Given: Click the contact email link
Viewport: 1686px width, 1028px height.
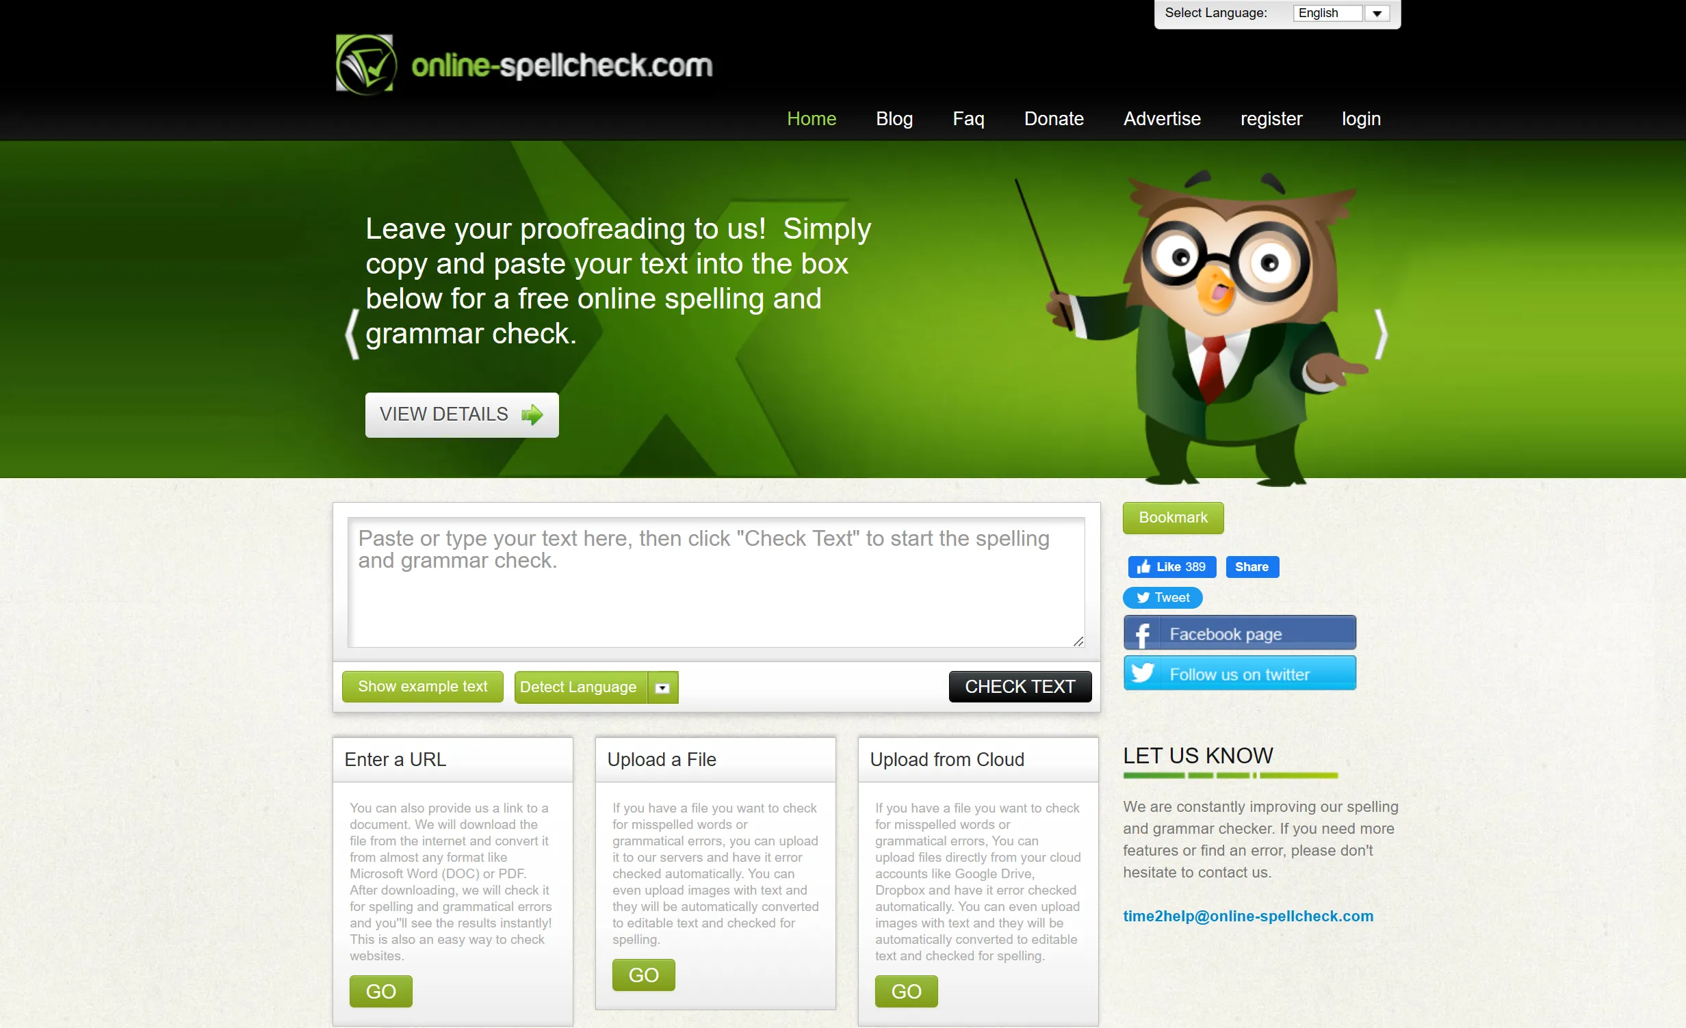Looking at the screenshot, I should (x=1249, y=916).
